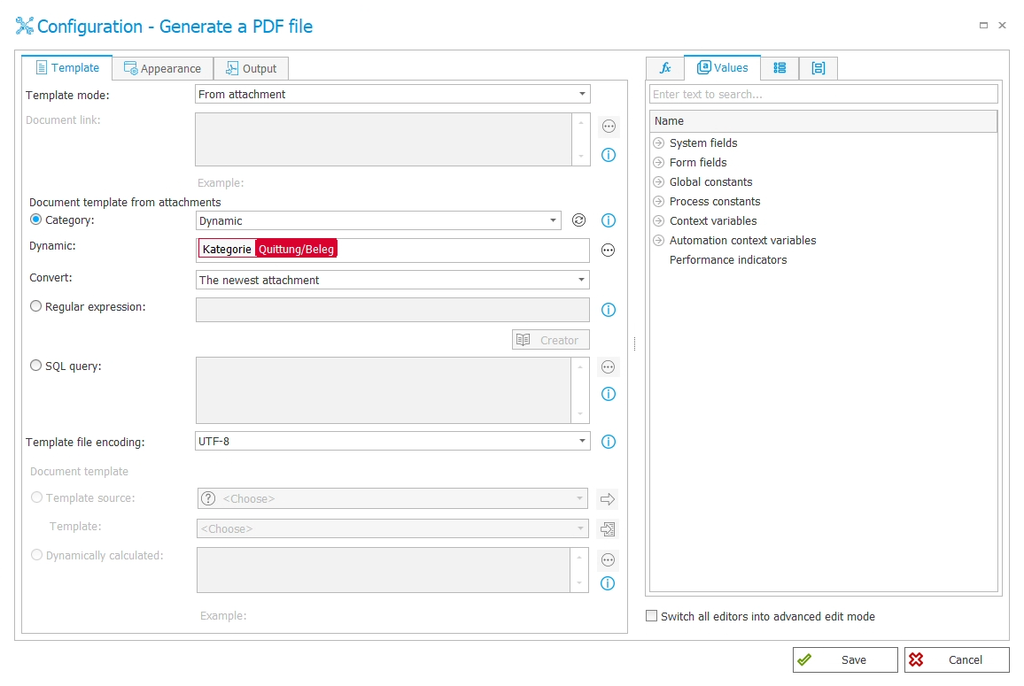Open the Template file encoding UTF-8 dropdown
The height and width of the screenshot is (686, 1024).
392,441
